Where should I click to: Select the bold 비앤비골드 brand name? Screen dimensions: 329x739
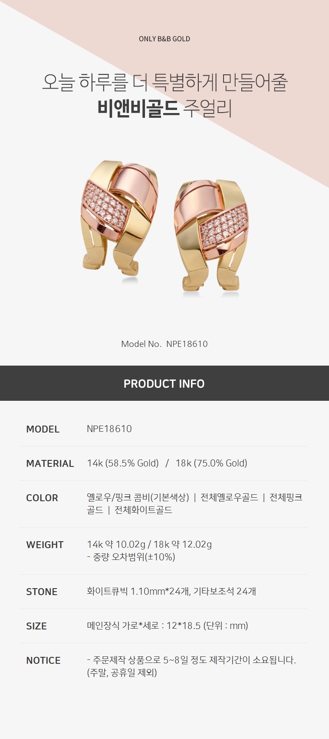pyautogui.click(x=138, y=109)
